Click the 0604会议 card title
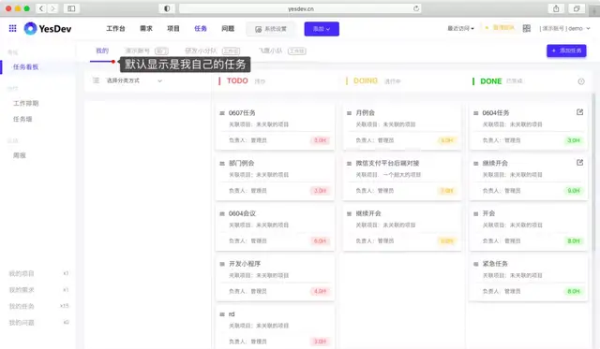 click(x=242, y=213)
